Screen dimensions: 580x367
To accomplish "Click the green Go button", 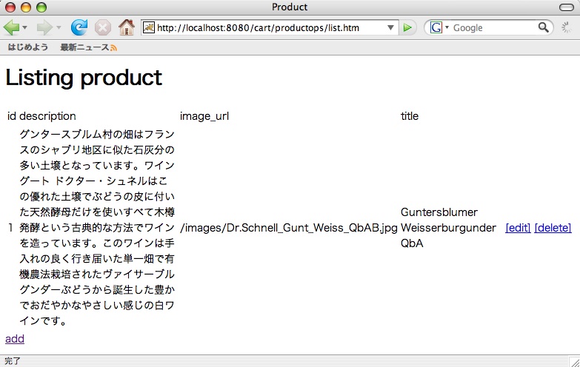I will click(x=407, y=28).
